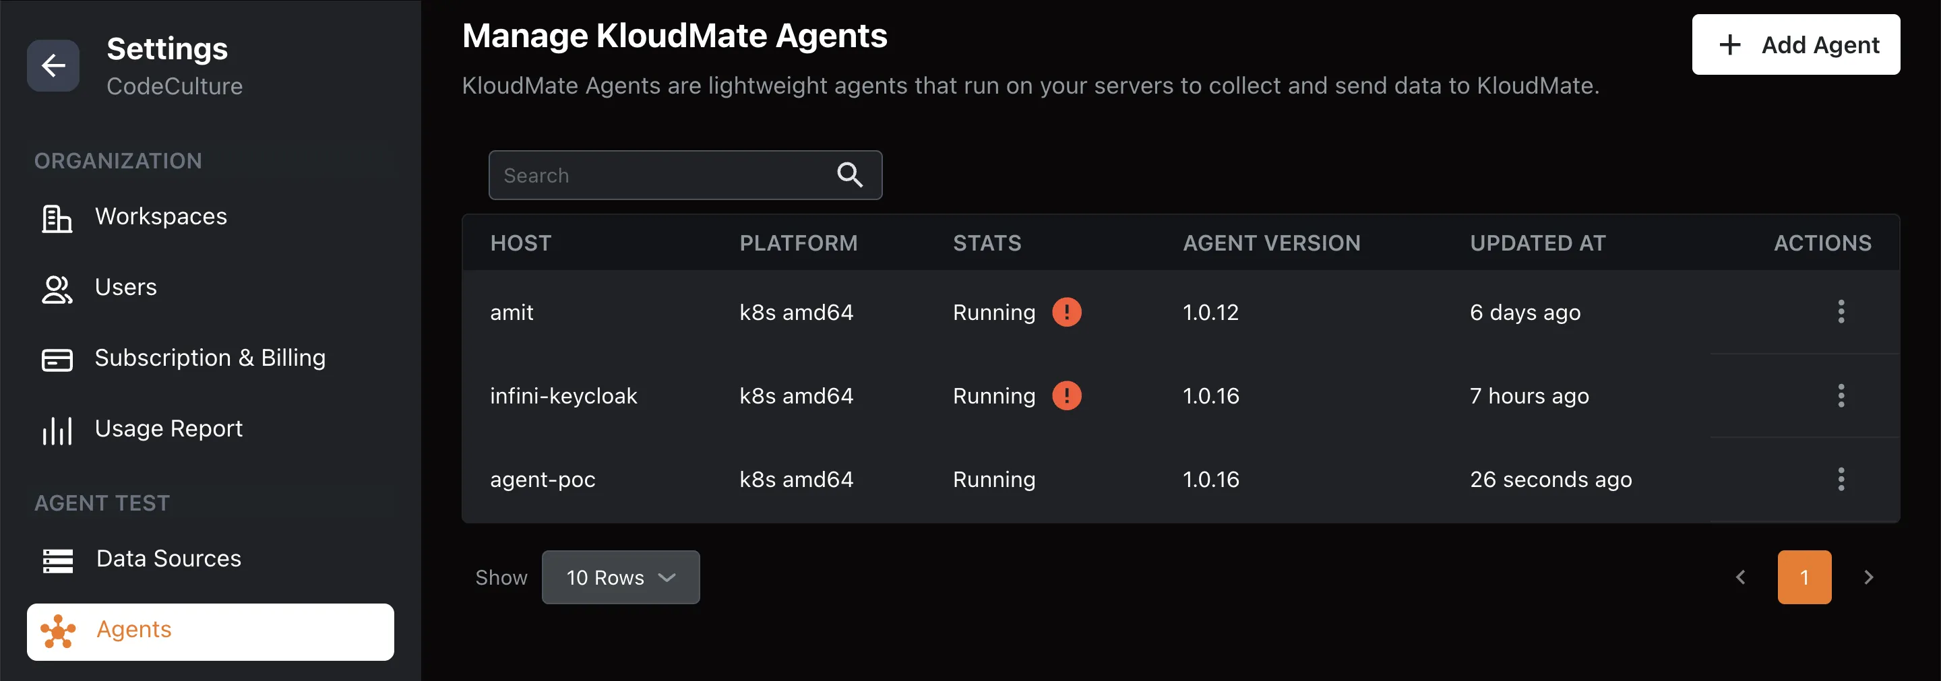Click the Users people icon
Image resolution: width=1941 pixels, height=681 pixels.
57,289
